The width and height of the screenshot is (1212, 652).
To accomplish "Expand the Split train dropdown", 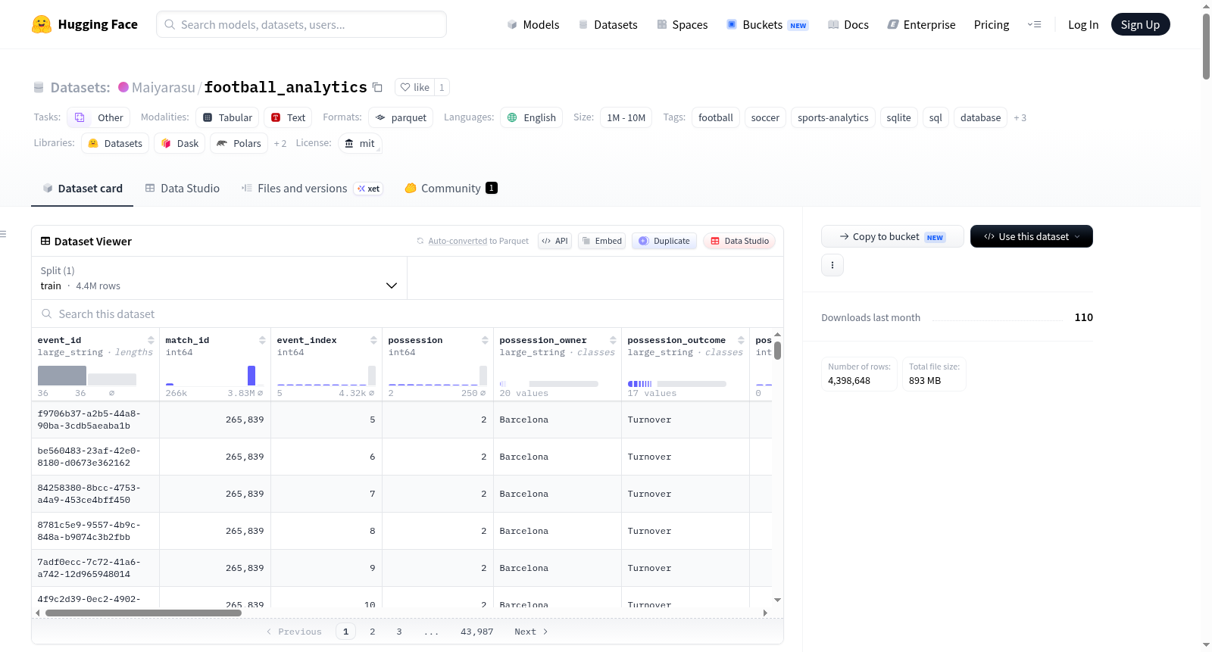I will 219,278.
